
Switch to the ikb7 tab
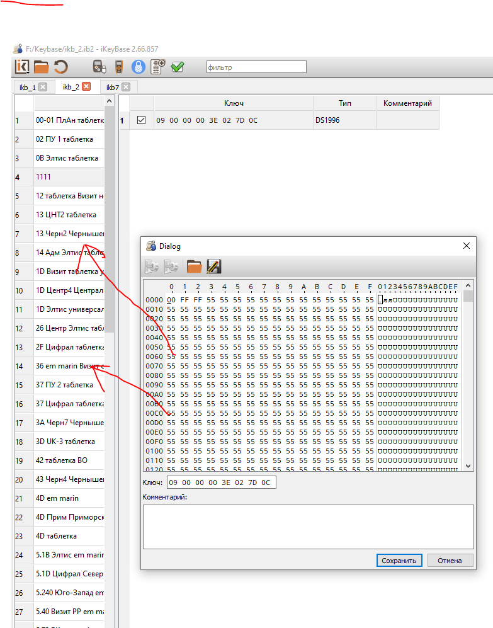(113, 87)
